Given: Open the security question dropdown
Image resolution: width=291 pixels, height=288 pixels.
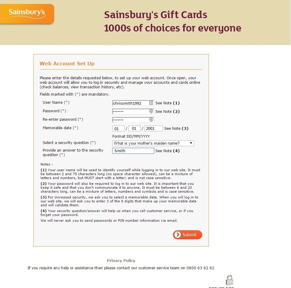Looking at the screenshot, I should [x=153, y=143].
